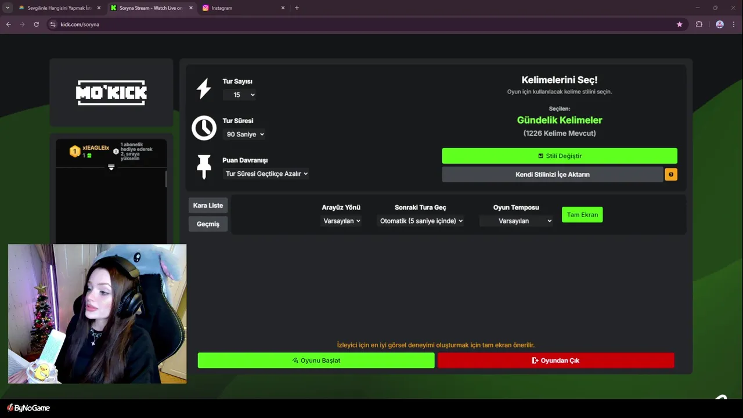Screen dimensions: 743x418
Task: Click the browser back arrow
Action: (8, 24)
